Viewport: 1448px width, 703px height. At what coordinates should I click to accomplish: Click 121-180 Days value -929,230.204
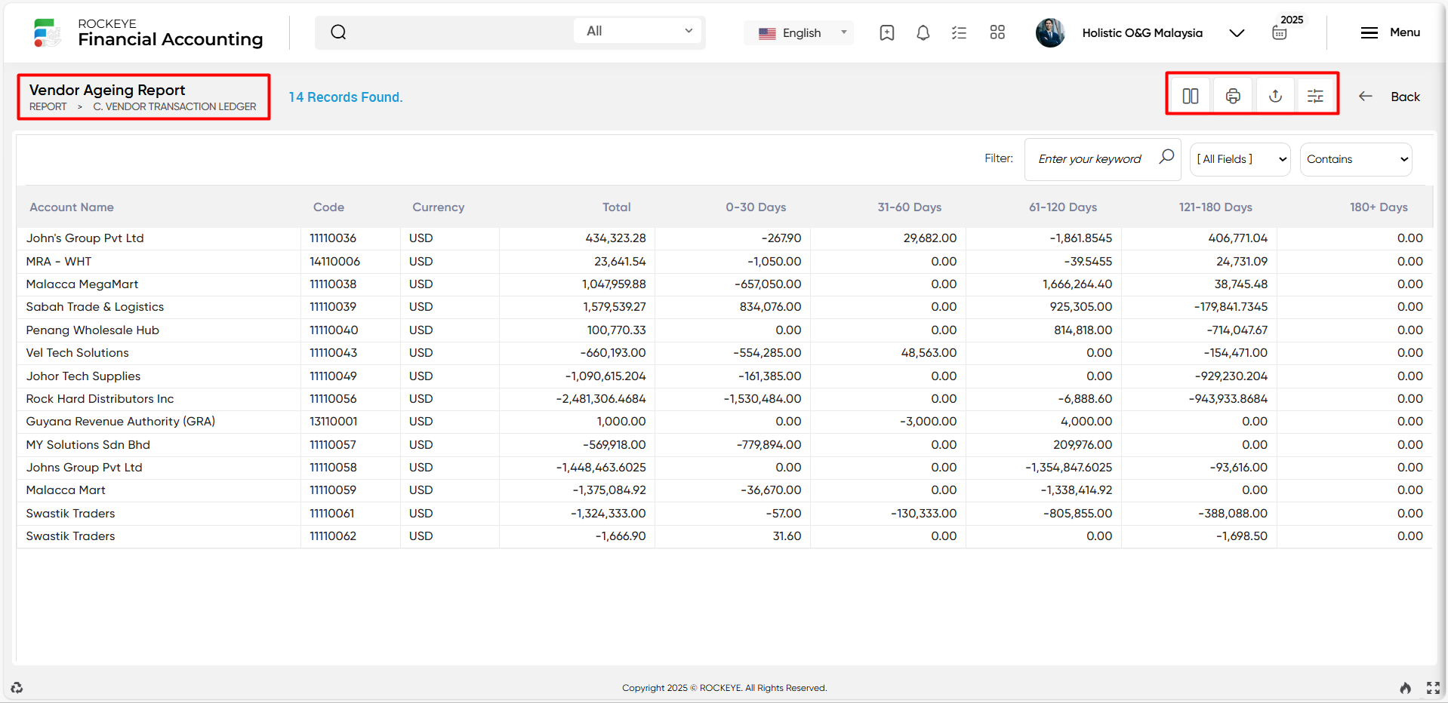[x=1231, y=376]
